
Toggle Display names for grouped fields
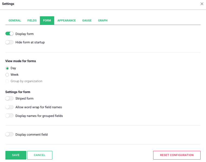9,116
